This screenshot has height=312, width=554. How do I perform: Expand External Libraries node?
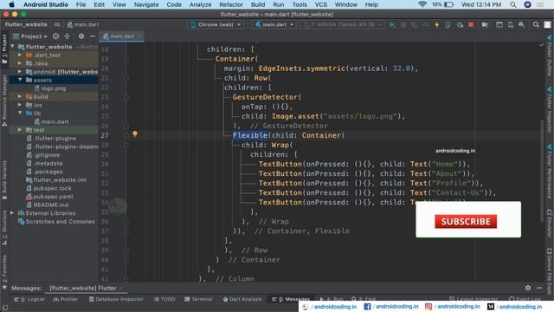click(12, 213)
